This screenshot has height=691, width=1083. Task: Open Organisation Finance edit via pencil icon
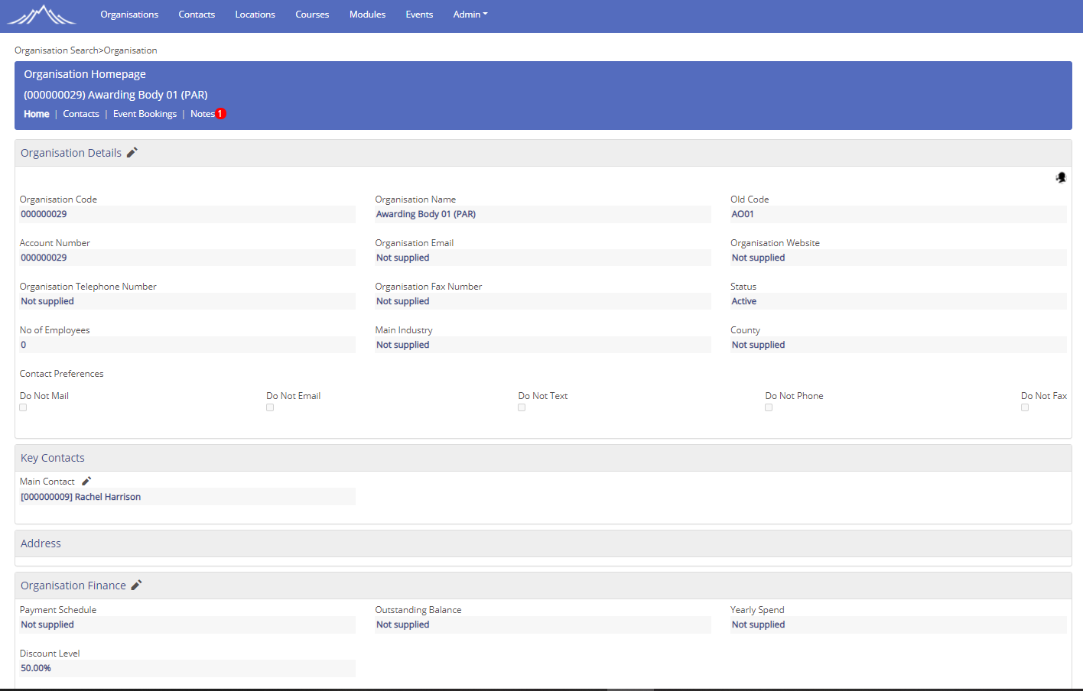tap(136, 585)
